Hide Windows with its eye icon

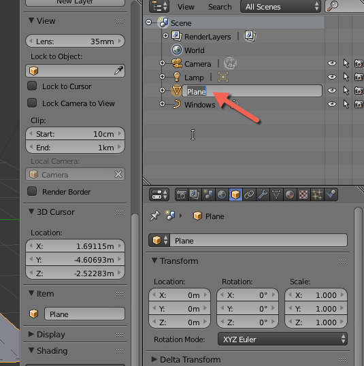332,104
